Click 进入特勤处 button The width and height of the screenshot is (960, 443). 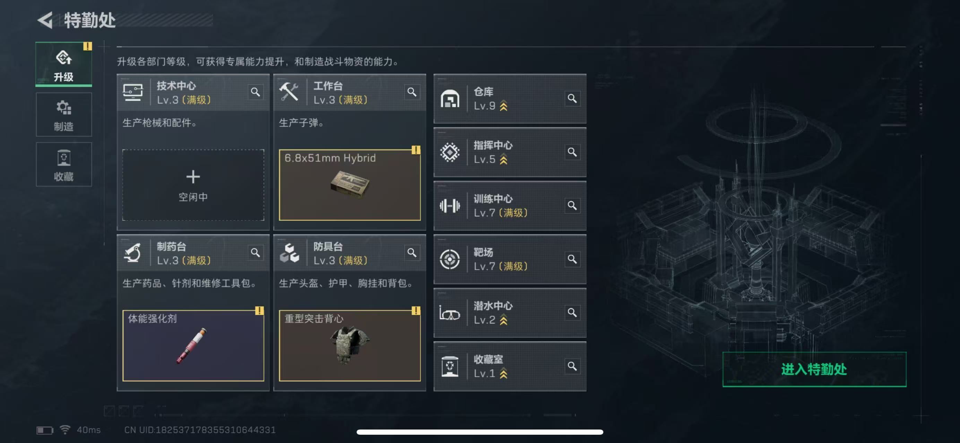point(814,369)
